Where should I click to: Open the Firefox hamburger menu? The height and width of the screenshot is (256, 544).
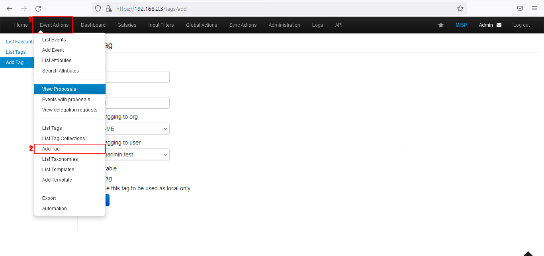[x=534, y=8]
